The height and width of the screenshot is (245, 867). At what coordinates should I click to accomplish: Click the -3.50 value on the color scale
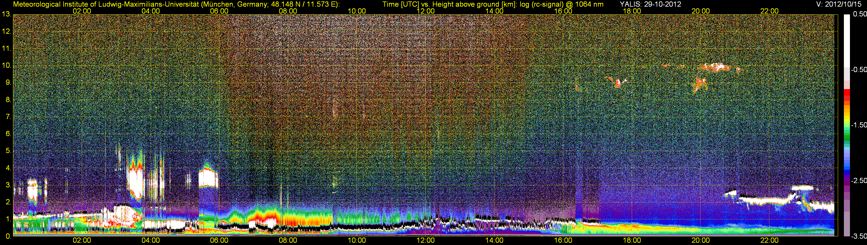click(859, 236)
